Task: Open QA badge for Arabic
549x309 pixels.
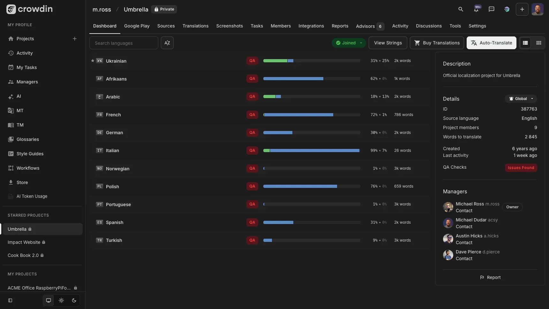Action: click(252, 97)
